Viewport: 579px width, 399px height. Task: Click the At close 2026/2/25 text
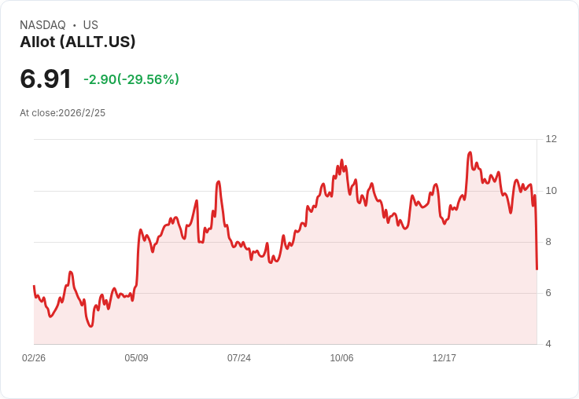click(62, 113)
